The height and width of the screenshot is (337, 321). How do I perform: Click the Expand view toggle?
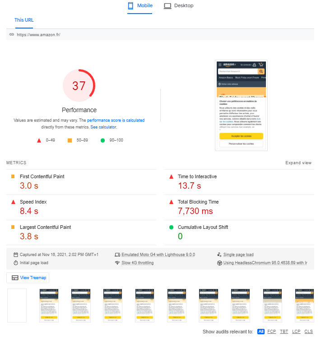tap(298, 163)
